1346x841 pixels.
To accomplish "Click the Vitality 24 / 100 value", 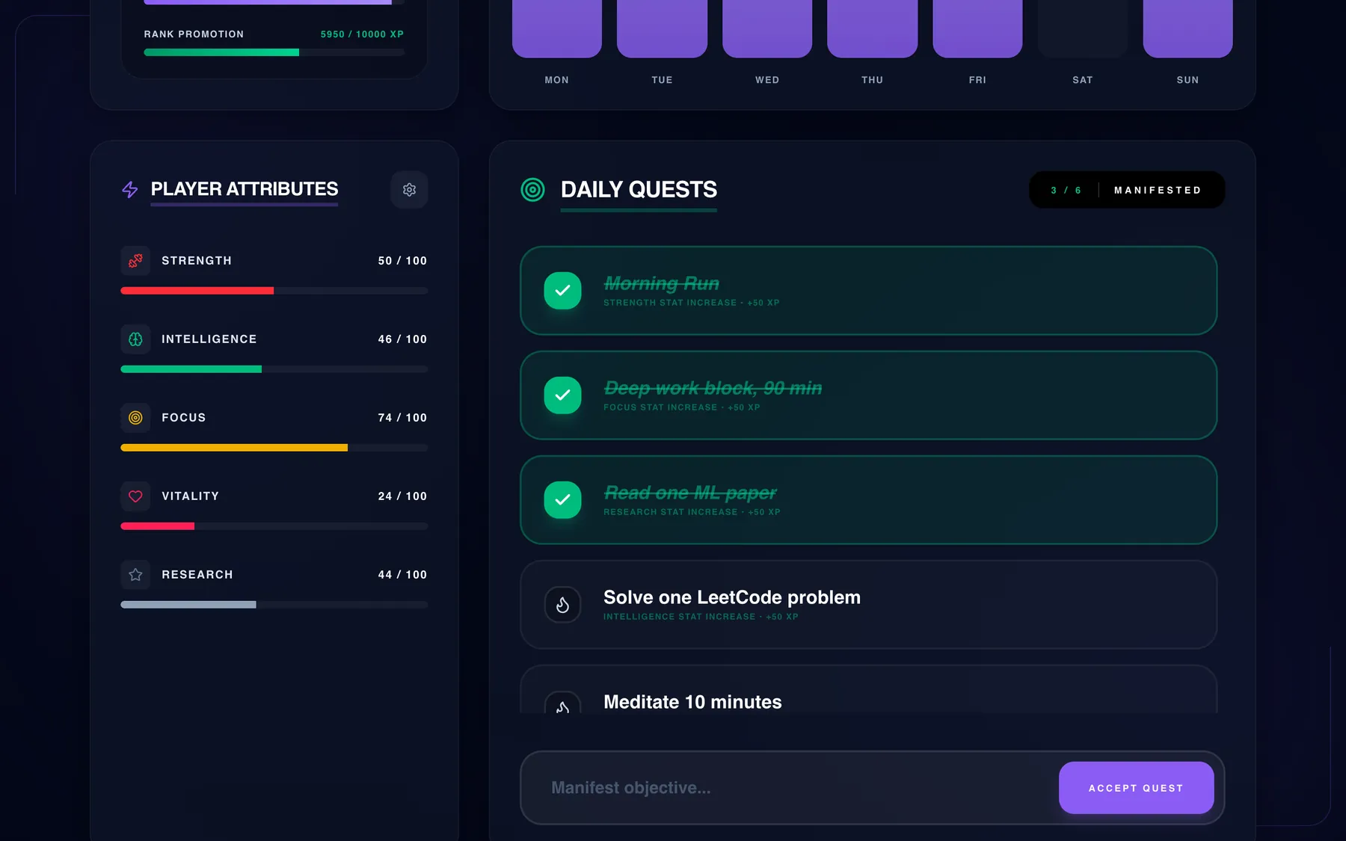I will point(402,496).
